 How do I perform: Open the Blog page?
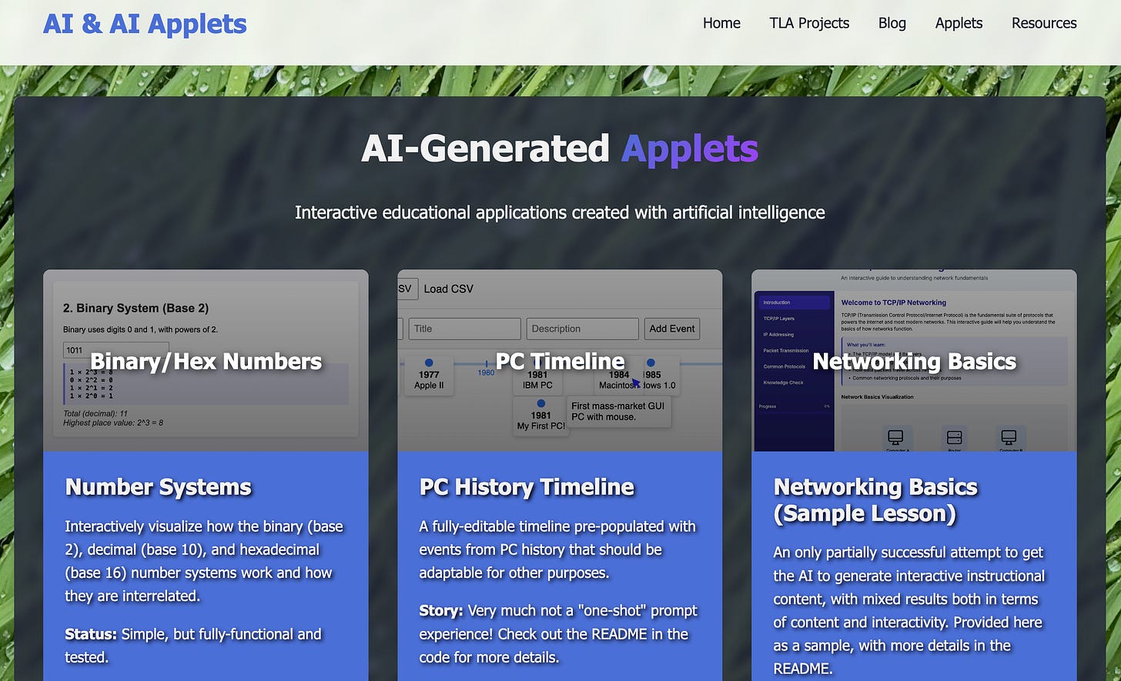point(892,23)
